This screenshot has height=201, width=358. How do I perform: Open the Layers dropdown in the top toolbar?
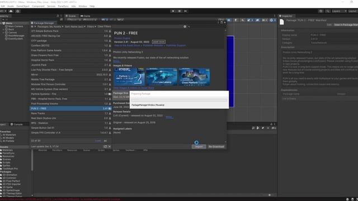tap(339, 11)
